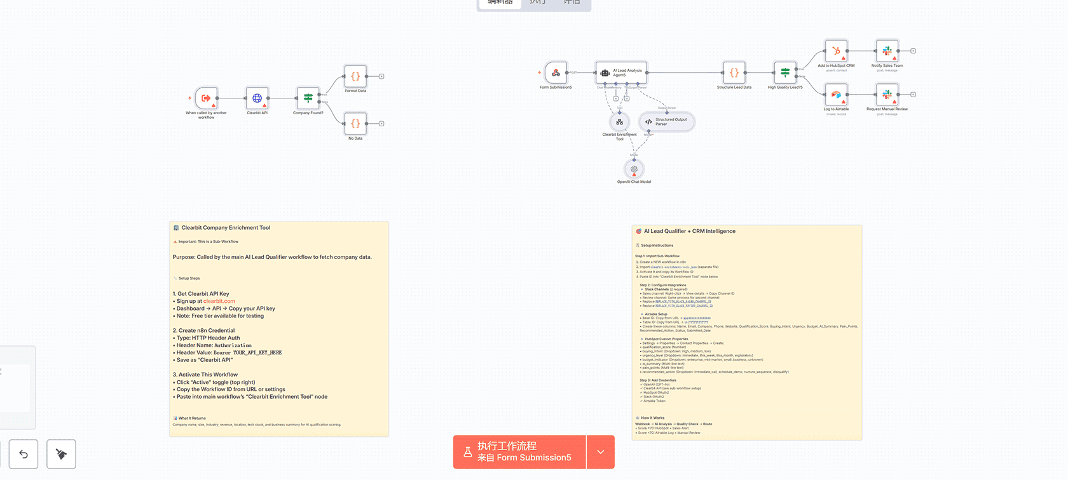The height and width of the screenshot is (480, 1068).
Task: Expand the execute workflow trigger dropdown arrow
Action: coord(601,452)
